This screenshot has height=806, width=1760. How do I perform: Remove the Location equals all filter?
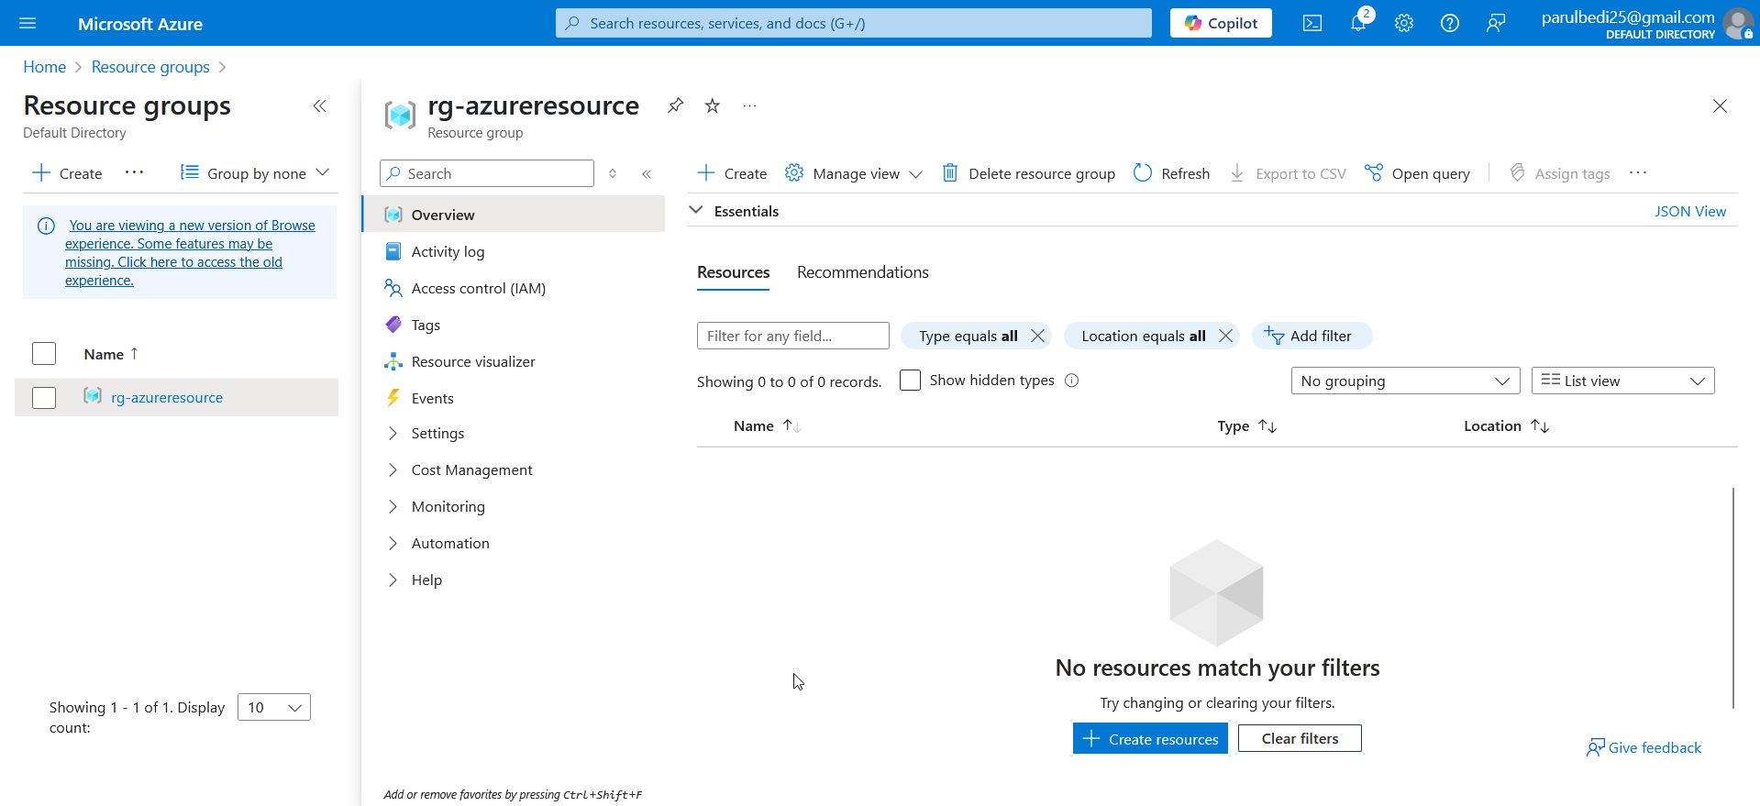tap(1225, 336)
